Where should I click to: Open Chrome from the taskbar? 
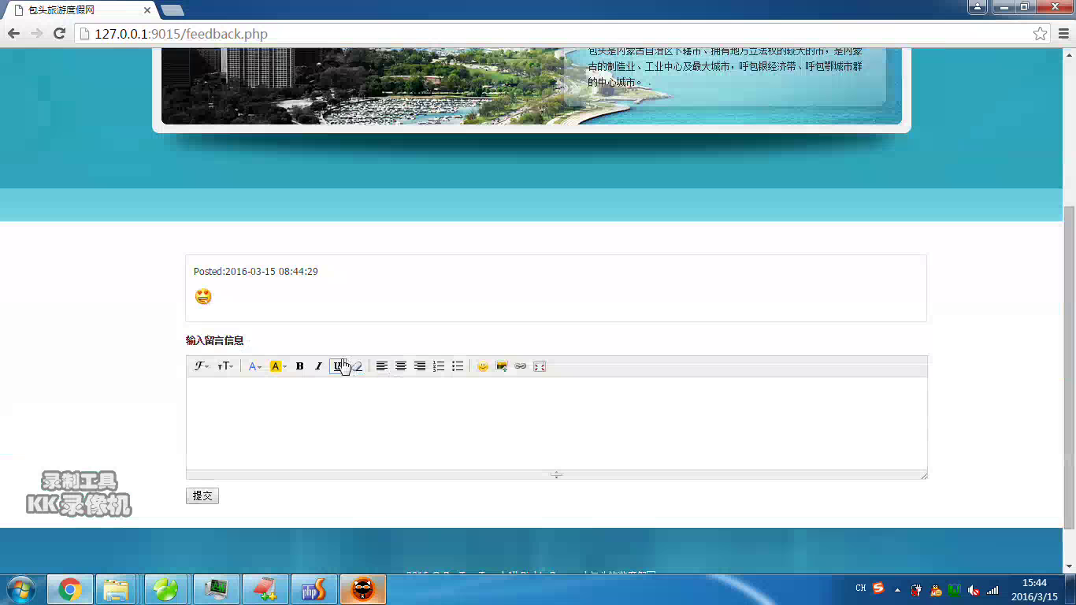70,589
